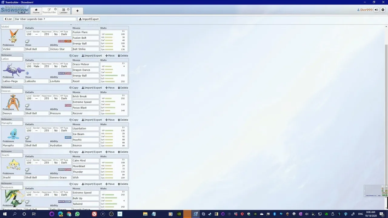Click the team Import/Export button at top
This screenshot has height=218, width=388.
[x=89, y=19]
